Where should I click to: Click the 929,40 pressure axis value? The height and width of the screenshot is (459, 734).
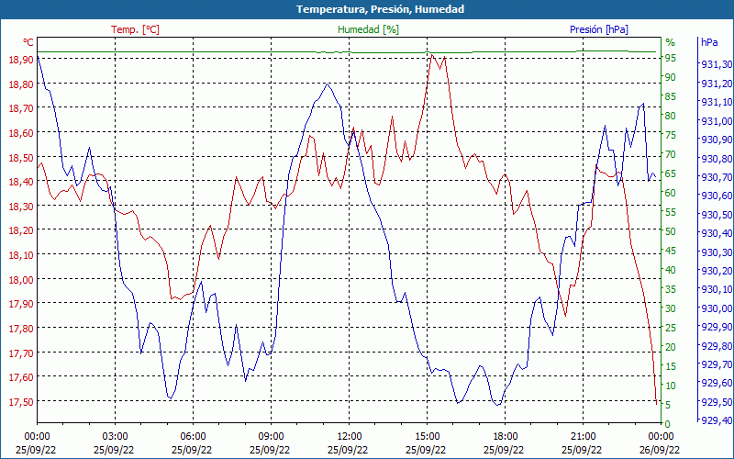pyautogui.click(x=715, y=420)
